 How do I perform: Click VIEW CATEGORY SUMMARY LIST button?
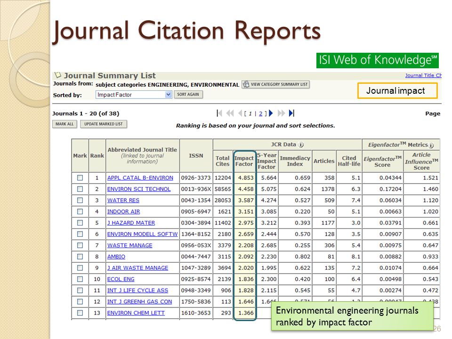tap(275, 84)
